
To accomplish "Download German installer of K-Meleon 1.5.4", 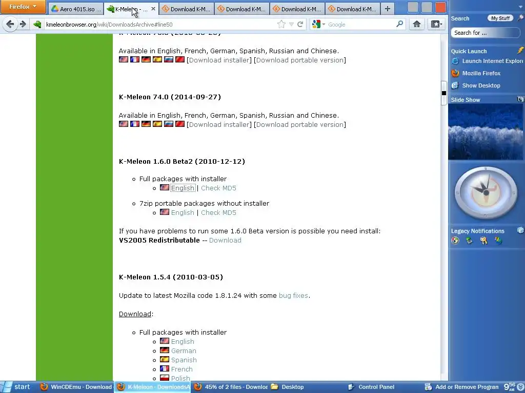I will coord(184,351).
